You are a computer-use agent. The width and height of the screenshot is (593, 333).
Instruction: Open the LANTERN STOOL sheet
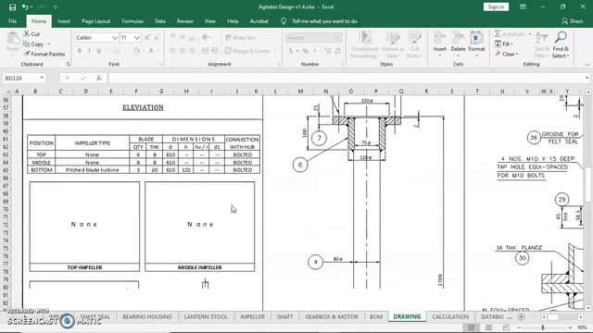point(206,316)
